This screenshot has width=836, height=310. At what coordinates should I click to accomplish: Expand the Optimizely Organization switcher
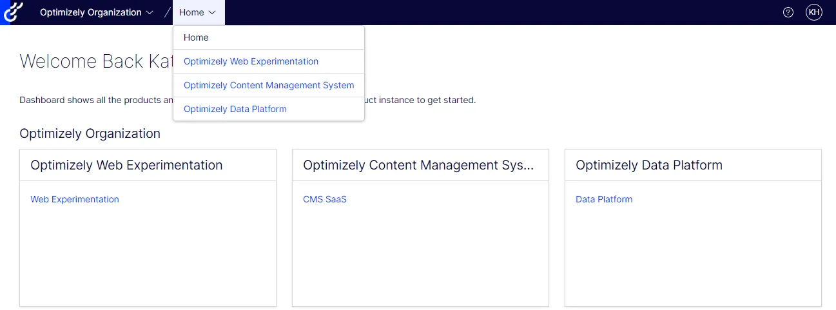tap(97, 12)
